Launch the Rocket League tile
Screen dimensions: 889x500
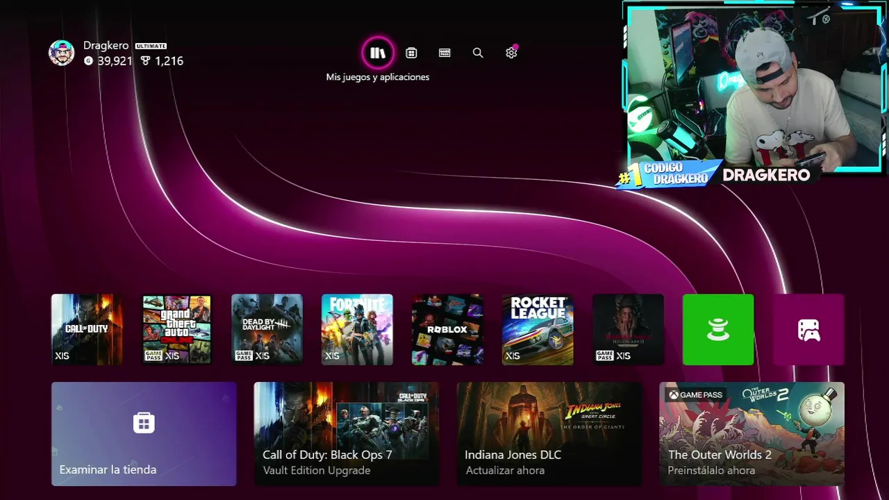pos(538,330)
